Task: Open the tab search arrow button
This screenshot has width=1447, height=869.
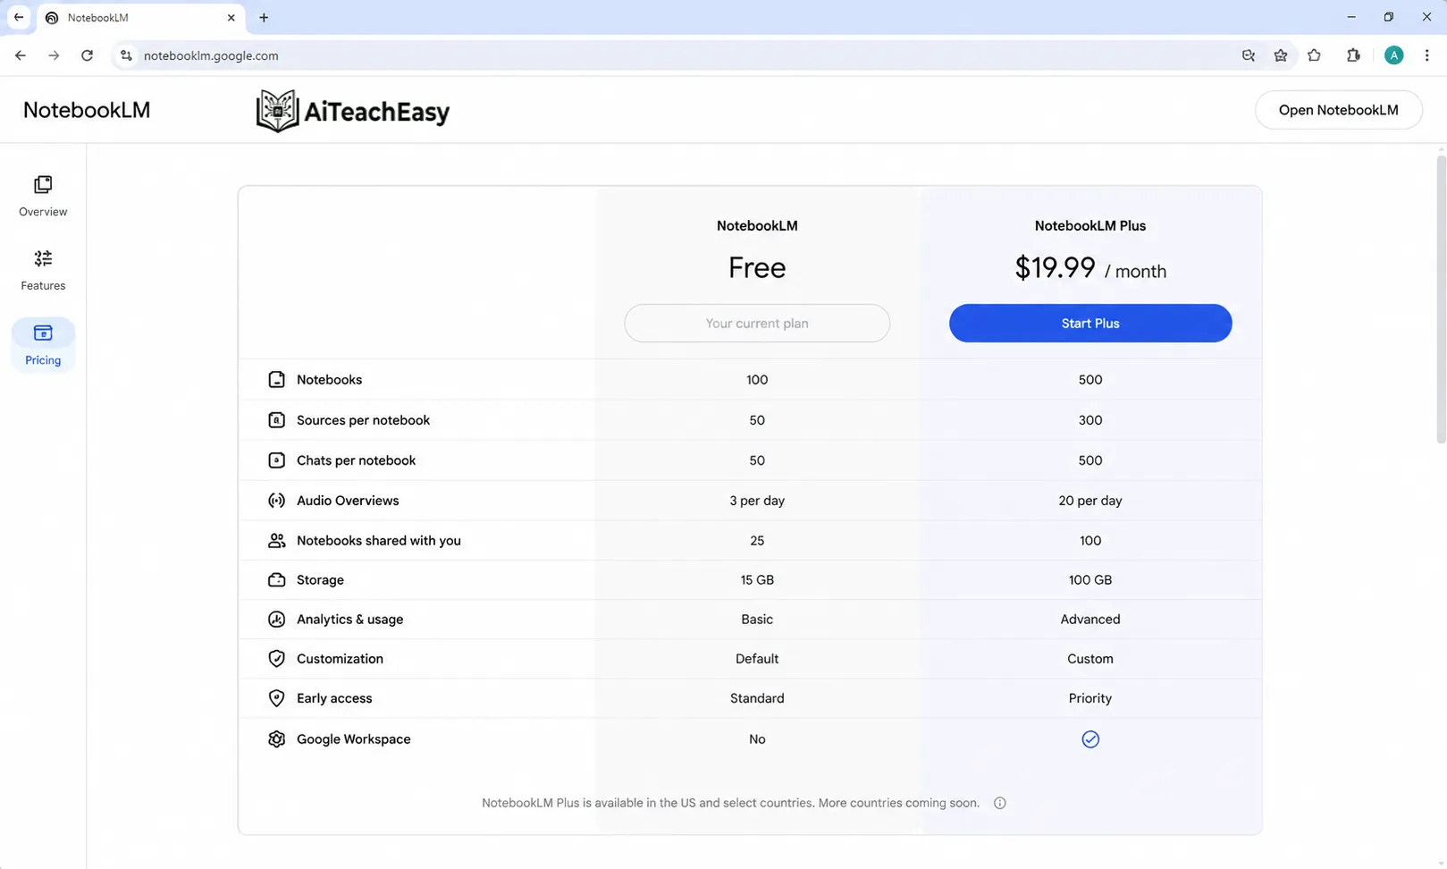Action: (18, 17)
